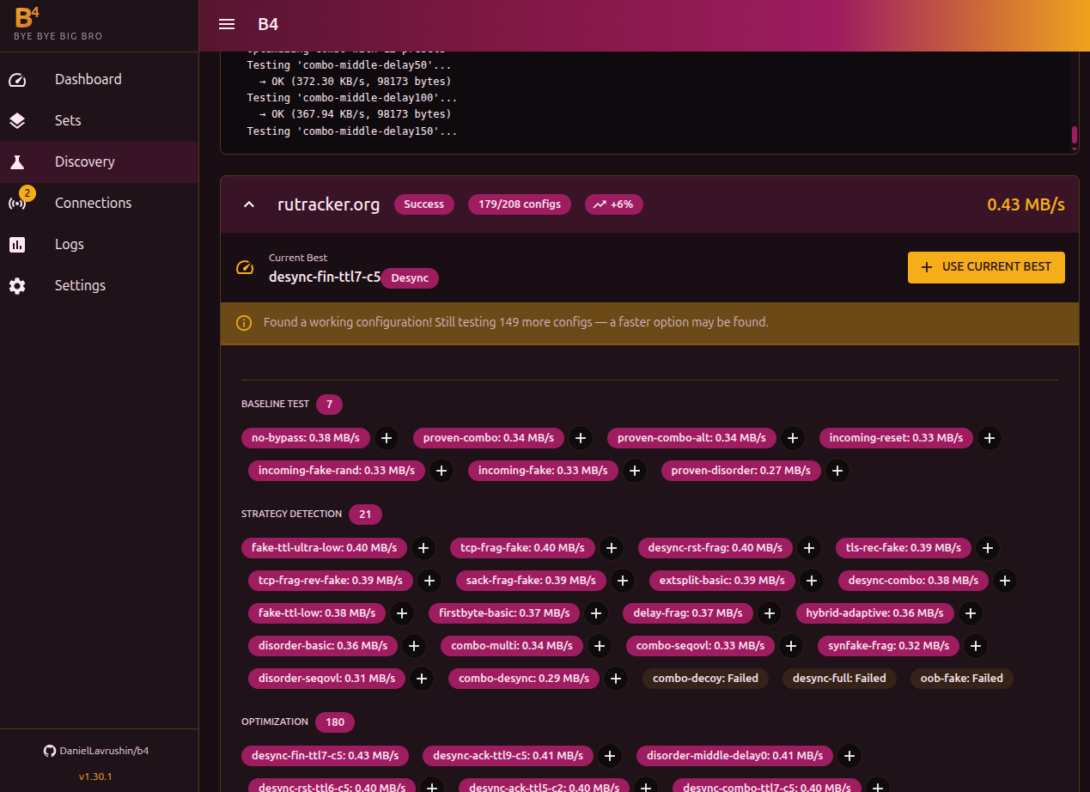Click the B4 logo in the sidebar
The width and height of the screenshot is (1090, 792).
[x=27, y=16]
